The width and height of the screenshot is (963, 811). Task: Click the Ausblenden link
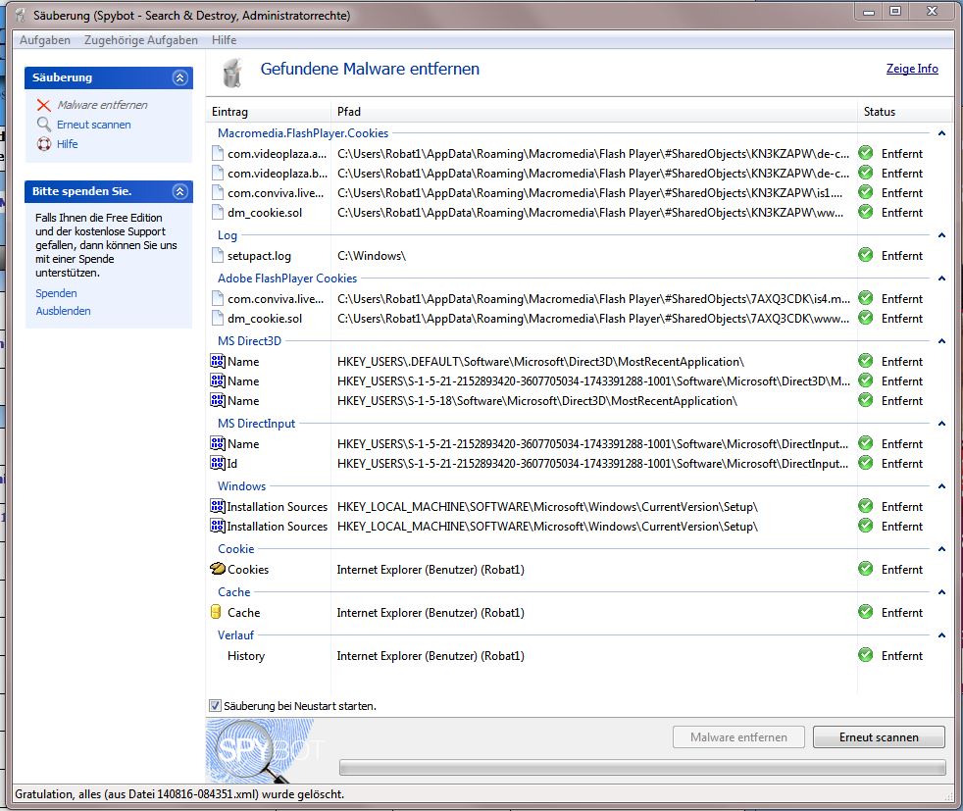pyautogui.click(x=63, y=311)
